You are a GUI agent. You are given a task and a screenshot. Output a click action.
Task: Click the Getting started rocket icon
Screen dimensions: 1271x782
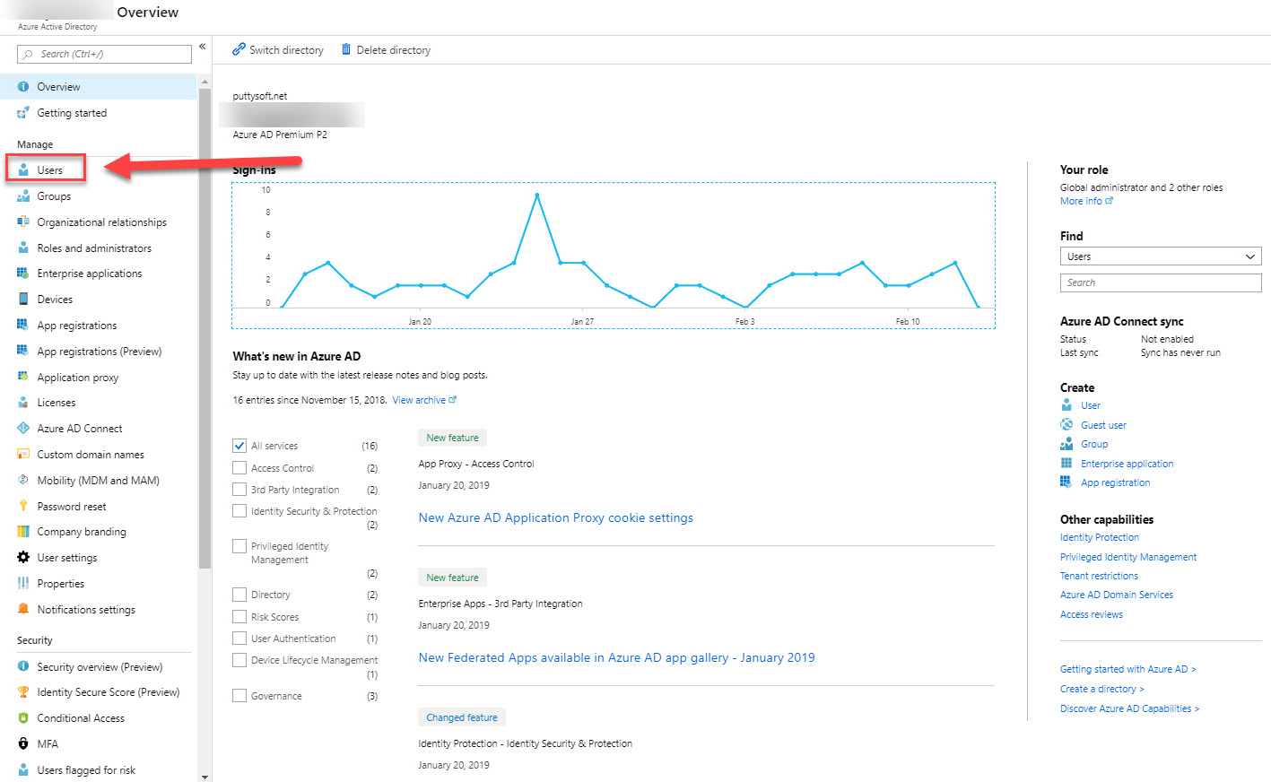(x=23, y=113)
